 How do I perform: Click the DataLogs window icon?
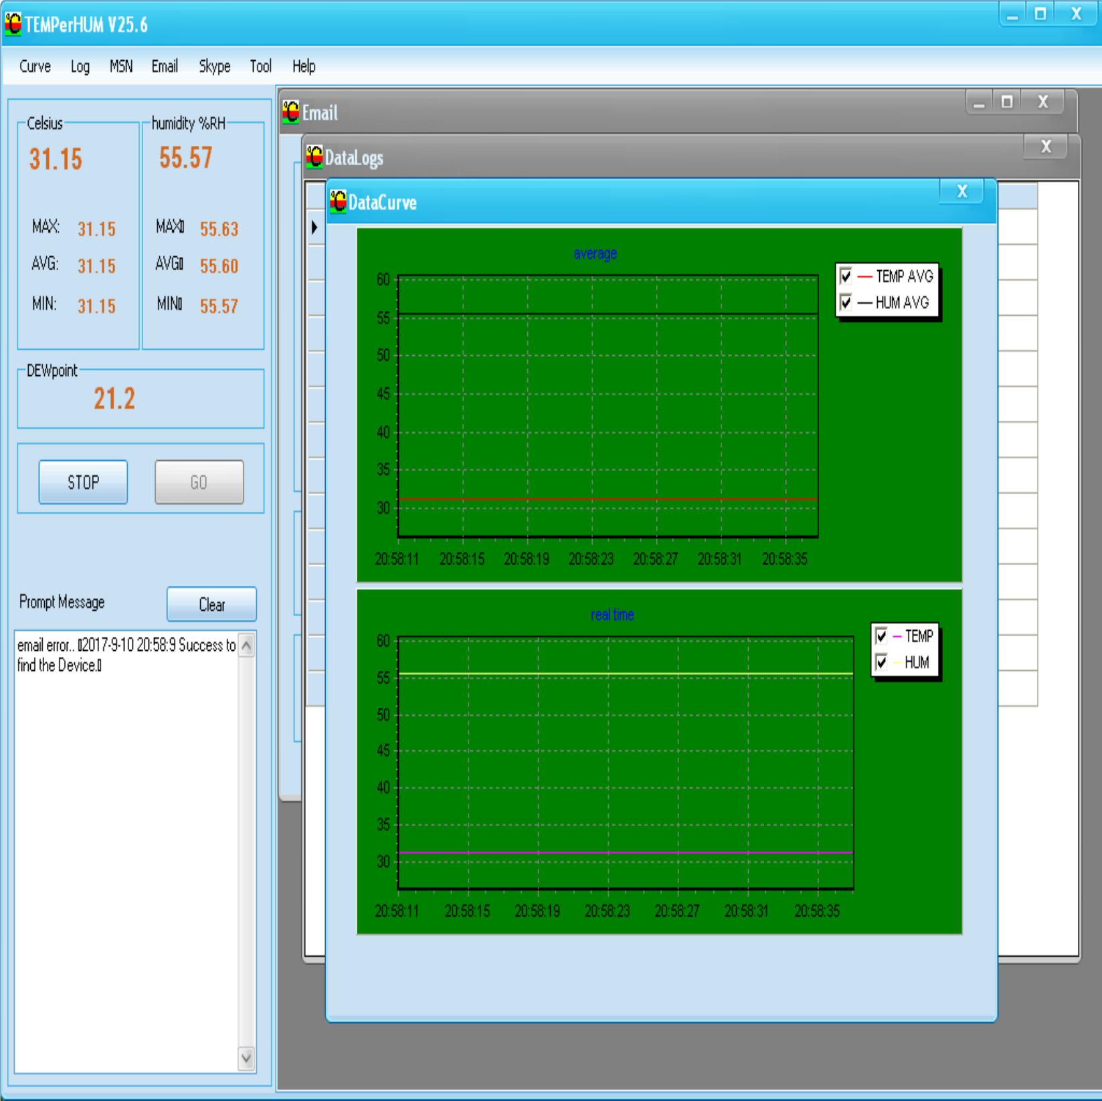point(314,157)
